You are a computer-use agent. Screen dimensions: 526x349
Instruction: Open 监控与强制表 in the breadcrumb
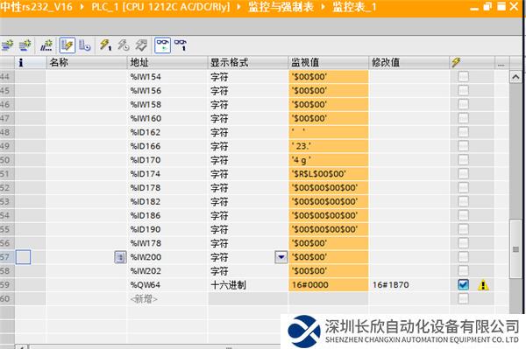[x=281, y=7]
